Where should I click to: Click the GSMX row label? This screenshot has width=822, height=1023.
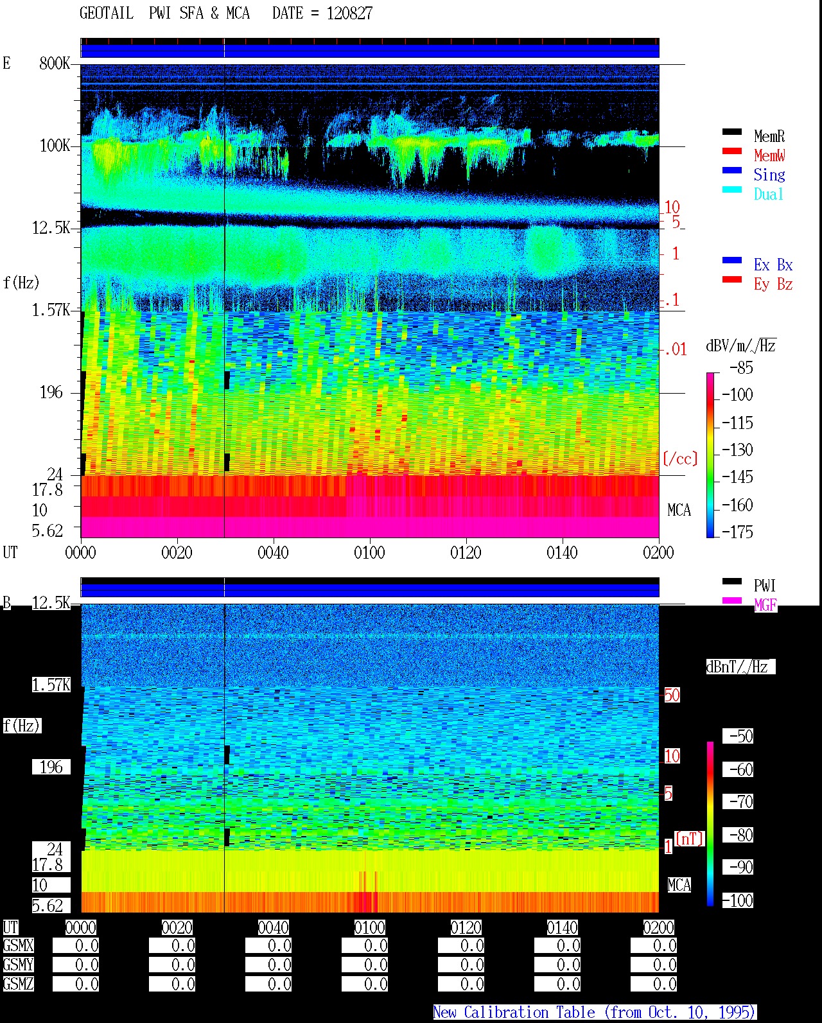(x=18, y=946)
